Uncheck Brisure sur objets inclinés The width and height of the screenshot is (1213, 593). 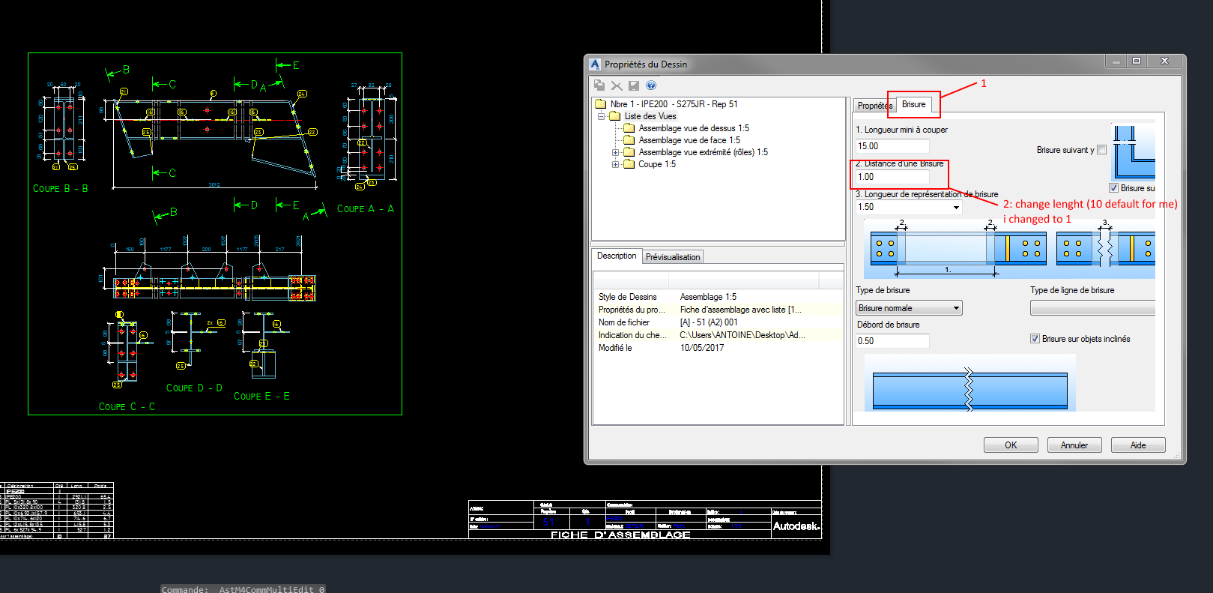coord(1035,339)
